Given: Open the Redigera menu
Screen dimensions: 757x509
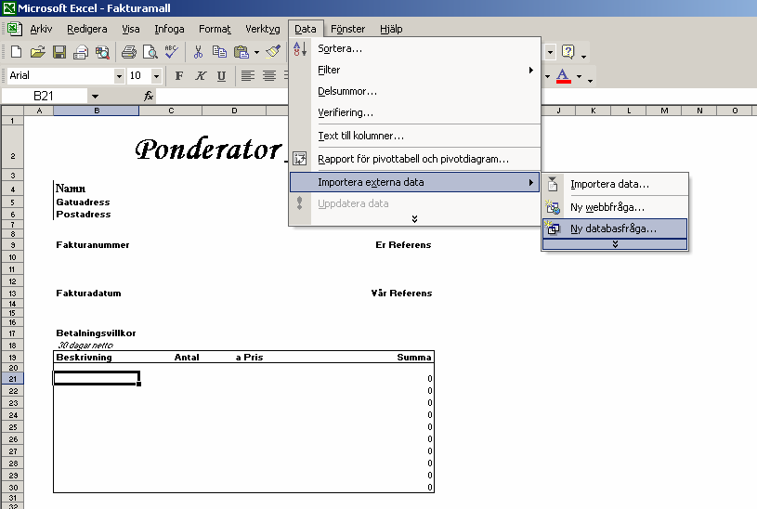Looking at the screenshot, I should point(87,29).
